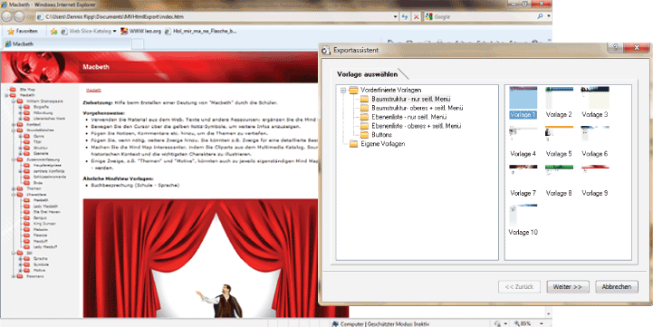
Task: Click the Abbrechen button
Action: pyautogui.click(x=617, y=286)
